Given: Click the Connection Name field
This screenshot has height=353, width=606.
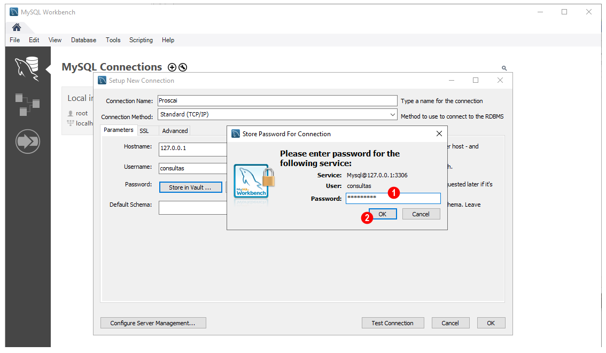Looking at the screenshot, I should (x=277, y=101).
